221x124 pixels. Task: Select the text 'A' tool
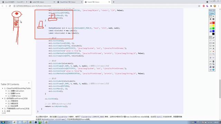point(213,49)
